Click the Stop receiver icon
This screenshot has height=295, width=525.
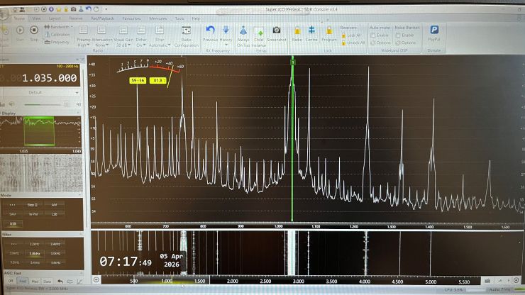34,31
